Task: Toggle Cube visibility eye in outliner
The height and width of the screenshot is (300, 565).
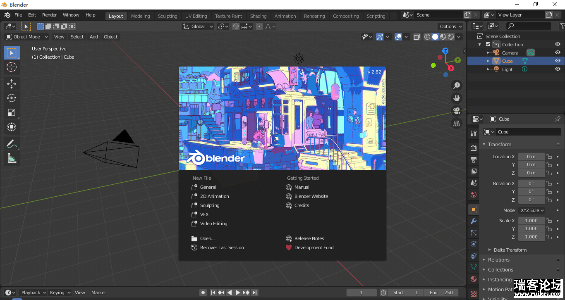Action: click(558, 61)
